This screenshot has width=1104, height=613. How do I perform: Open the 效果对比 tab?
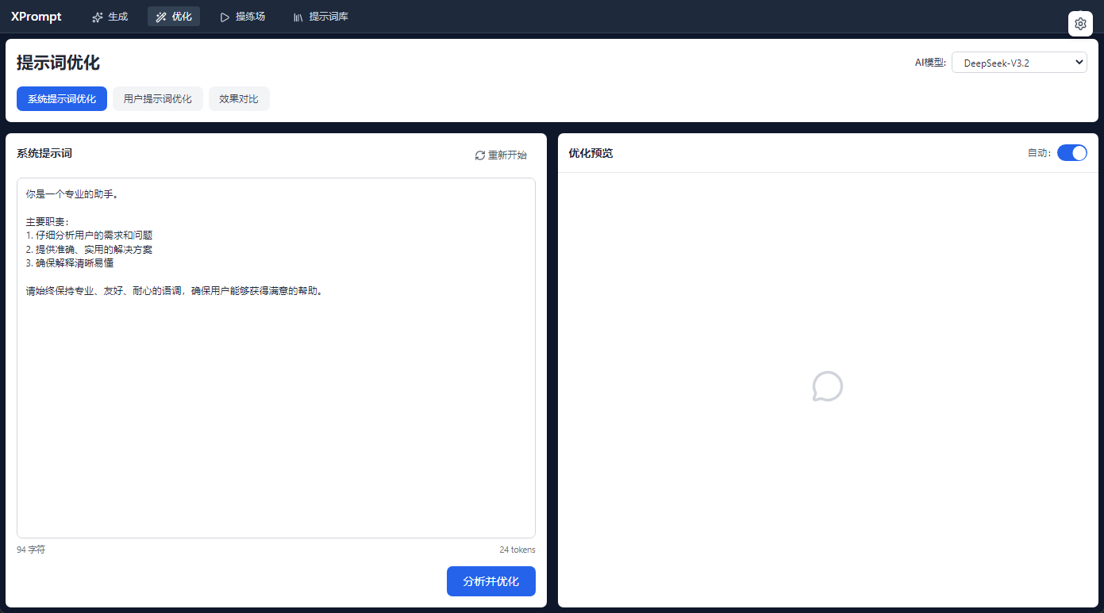(239, 99)
